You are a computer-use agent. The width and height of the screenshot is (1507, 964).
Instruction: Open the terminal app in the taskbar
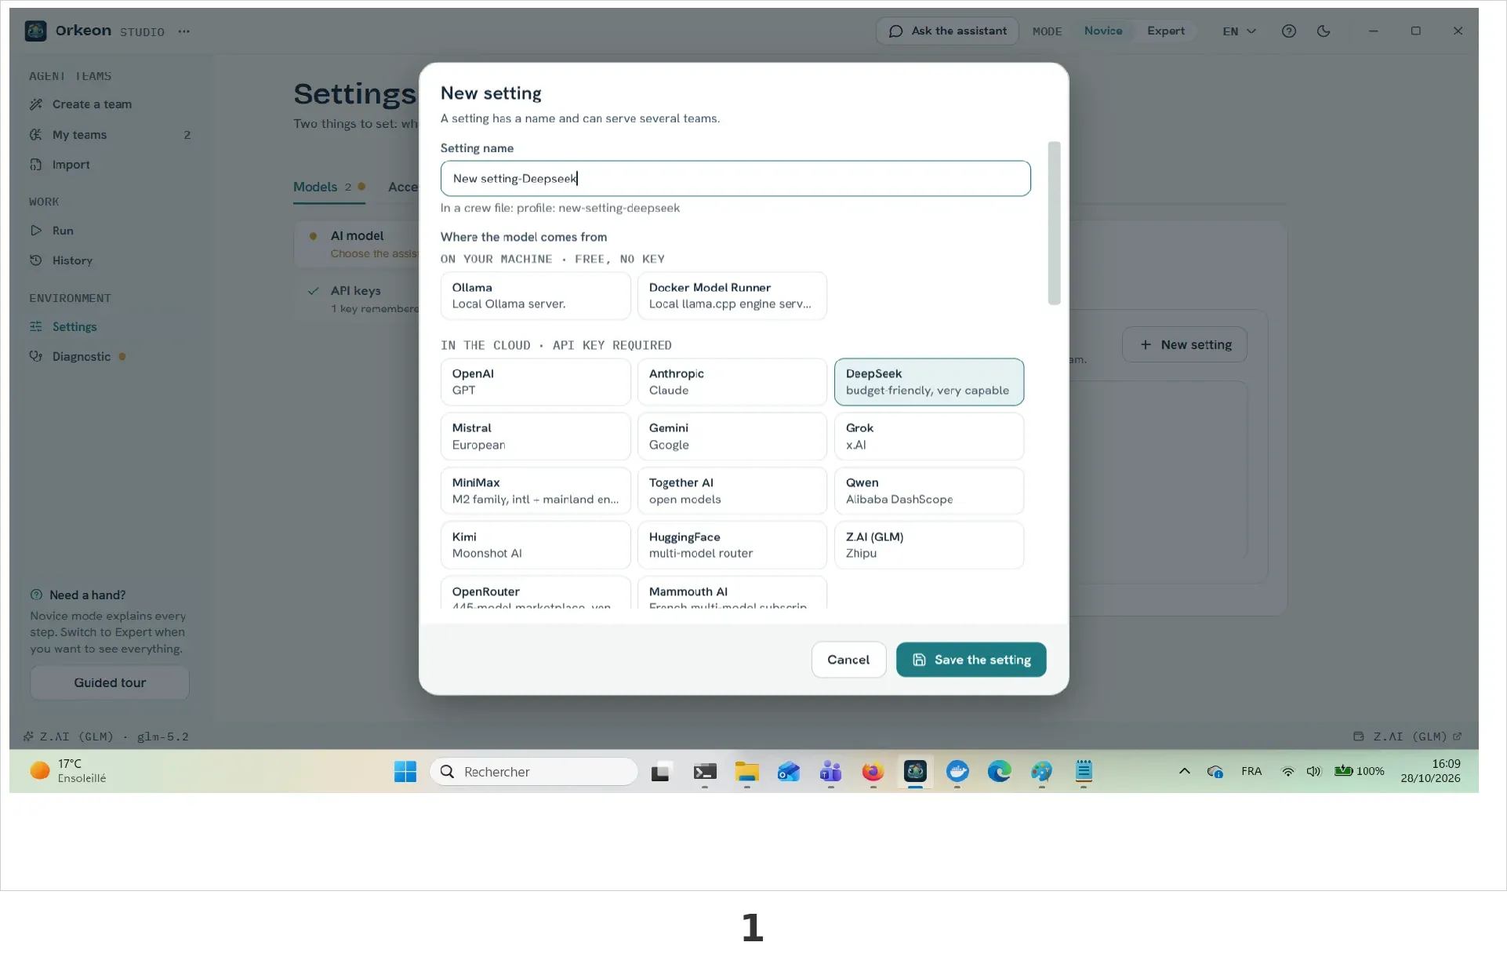(x=705, y=772)
